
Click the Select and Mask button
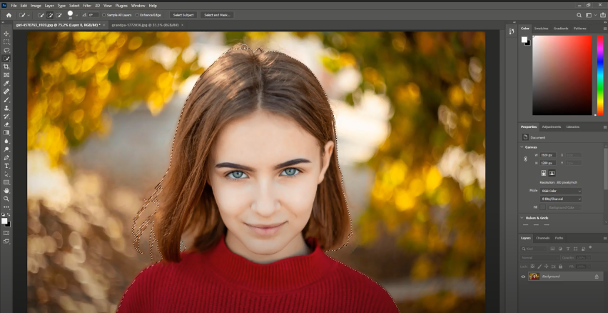(217, 14)
